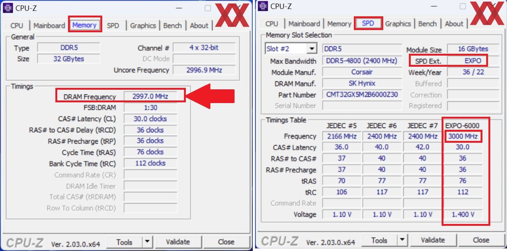Maximize the left CPU-Z window
Viewport: 507px width, 251px height.
coord(208,8)
